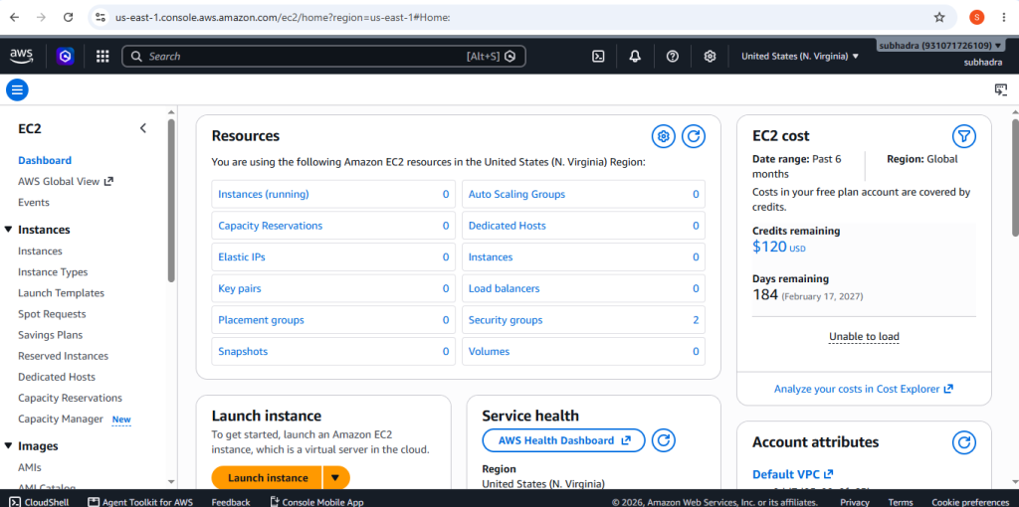Open the Chrome three-dot menu
The image size is (1019, 507).
pyautogui.click(x=1004, y=18)
